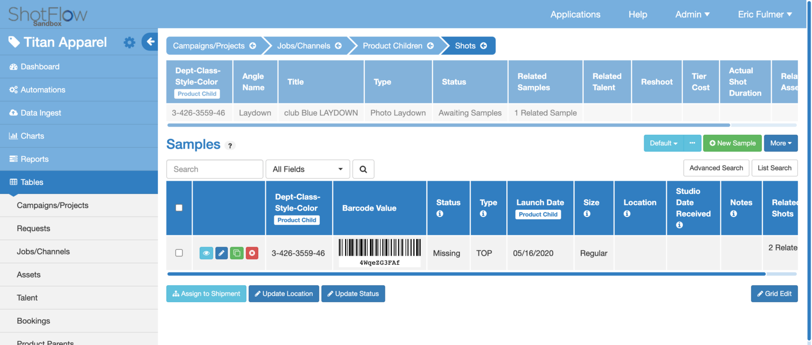Open the Samples help question mark icon

coord(230,145)
